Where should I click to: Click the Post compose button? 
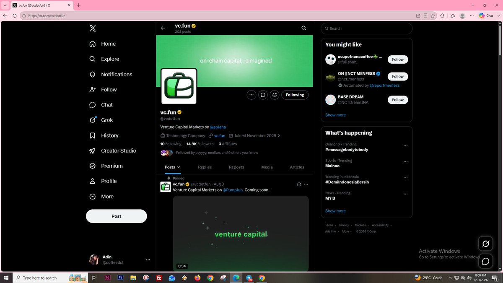(x=117, y=216)
